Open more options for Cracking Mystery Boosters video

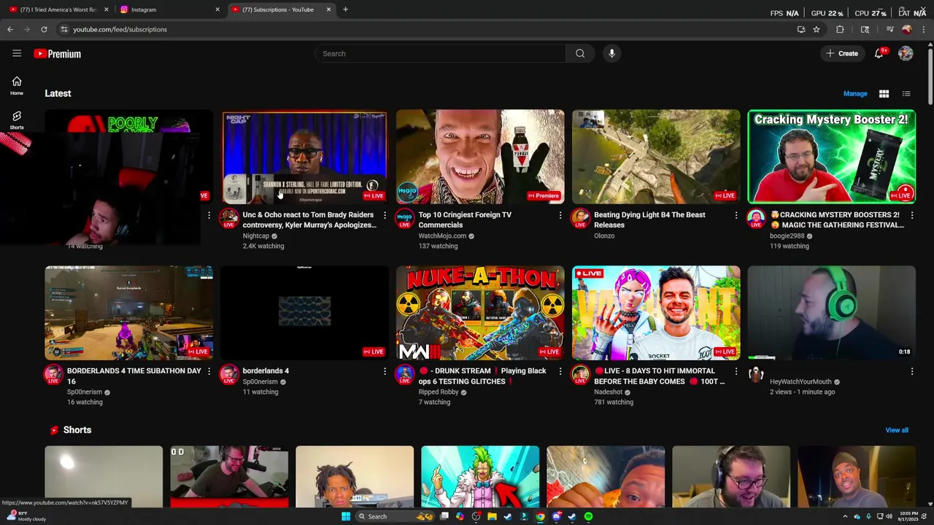(x=911, y=216)
